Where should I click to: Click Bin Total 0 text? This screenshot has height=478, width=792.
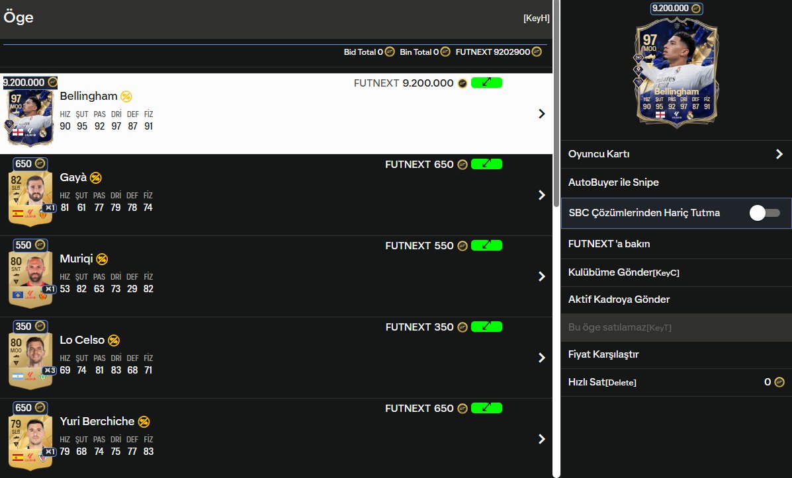[x=419, y=52]
